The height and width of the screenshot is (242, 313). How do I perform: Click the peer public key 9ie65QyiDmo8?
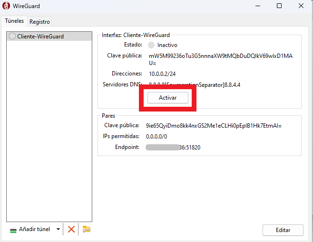tap(214, 126)
